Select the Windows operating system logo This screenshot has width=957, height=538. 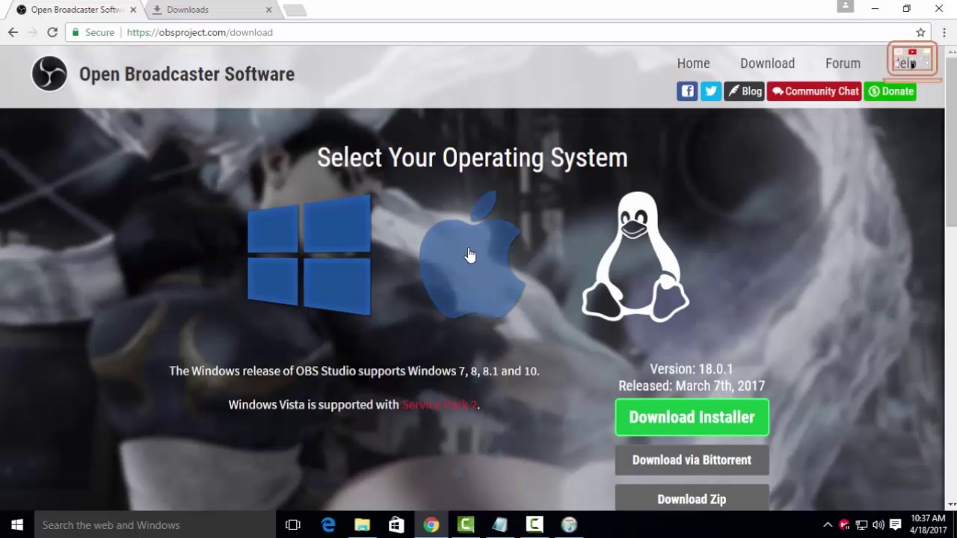point(309,256)
